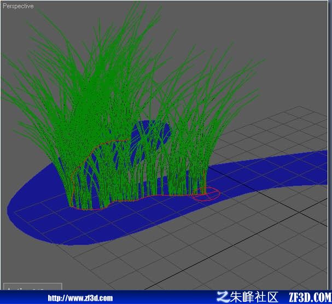Click the pink circular brush gizmo
The width and height of the screenshot is (332, 304).
[x=206, y=194]
